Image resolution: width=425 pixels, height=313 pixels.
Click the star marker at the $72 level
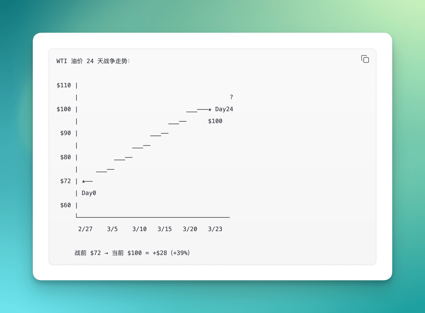84,181
